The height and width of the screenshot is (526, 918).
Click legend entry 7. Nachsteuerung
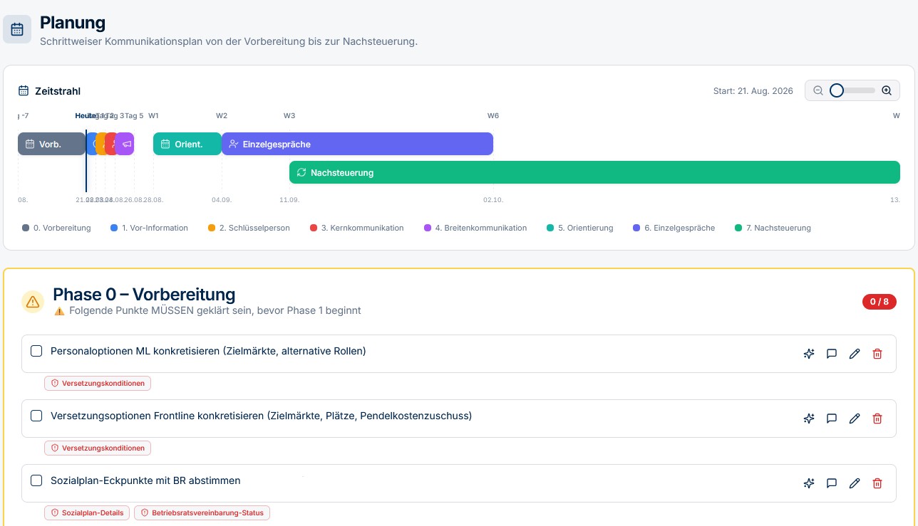coord(773,228)
